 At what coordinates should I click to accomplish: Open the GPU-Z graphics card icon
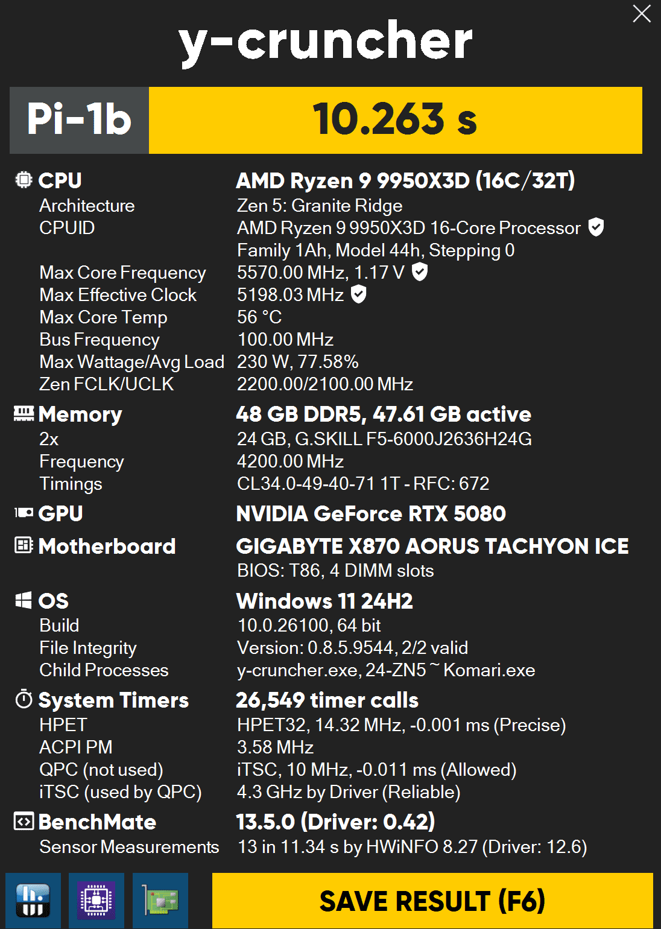pyautogui.click(x=160, y=900)
